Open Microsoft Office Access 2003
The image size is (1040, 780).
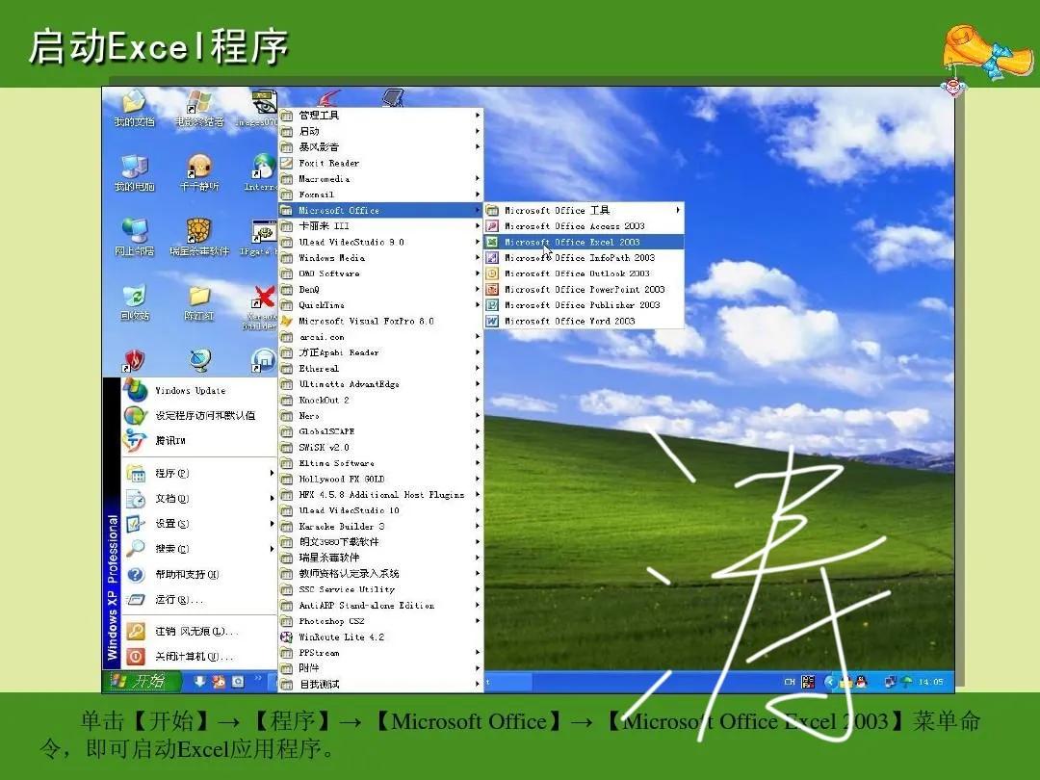pos(571,225)
